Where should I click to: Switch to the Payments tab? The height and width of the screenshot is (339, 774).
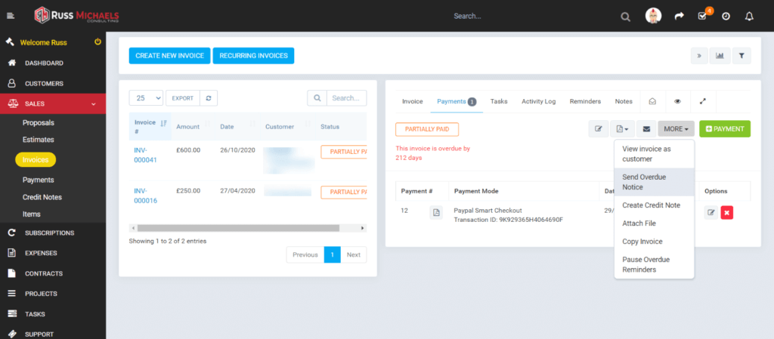click(457, 101)
